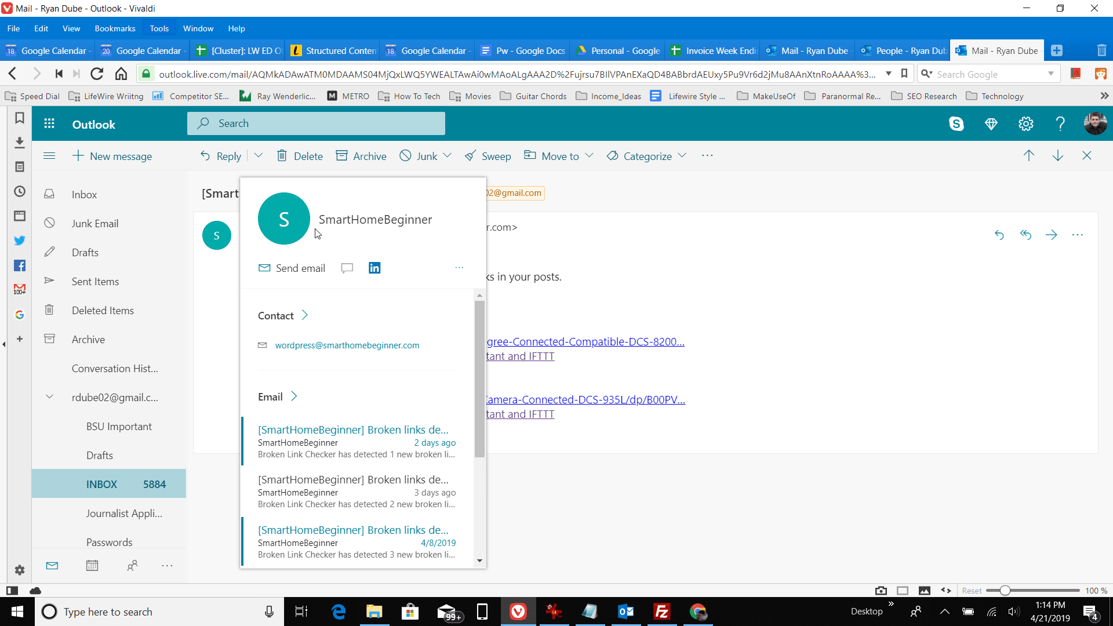Screen dimensions: 1113x626
Task: Click wordpress@smarthomebeginner.com contact email
Action: tap(347, 345)
